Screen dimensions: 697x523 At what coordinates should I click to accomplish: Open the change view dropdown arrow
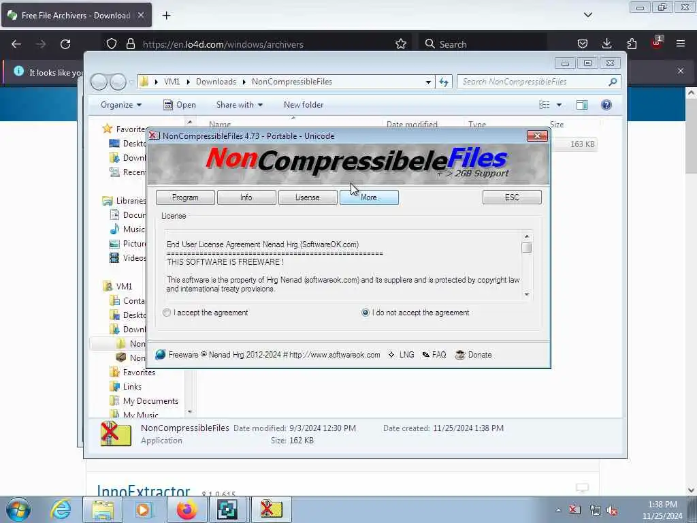point(559,105)
